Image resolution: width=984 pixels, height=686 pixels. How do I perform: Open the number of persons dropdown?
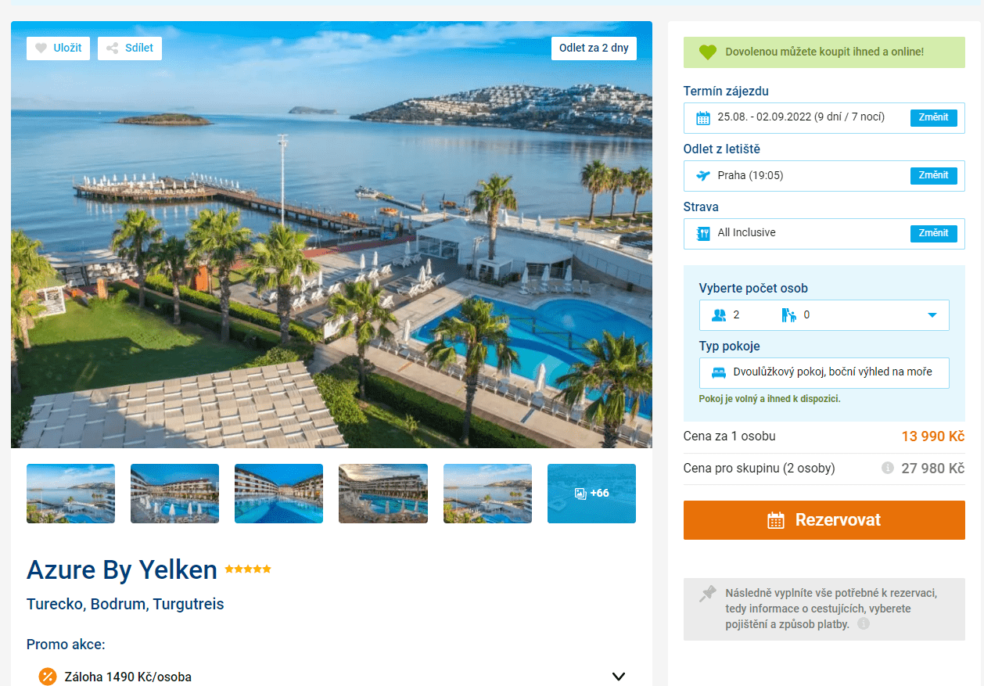point(824,315)
